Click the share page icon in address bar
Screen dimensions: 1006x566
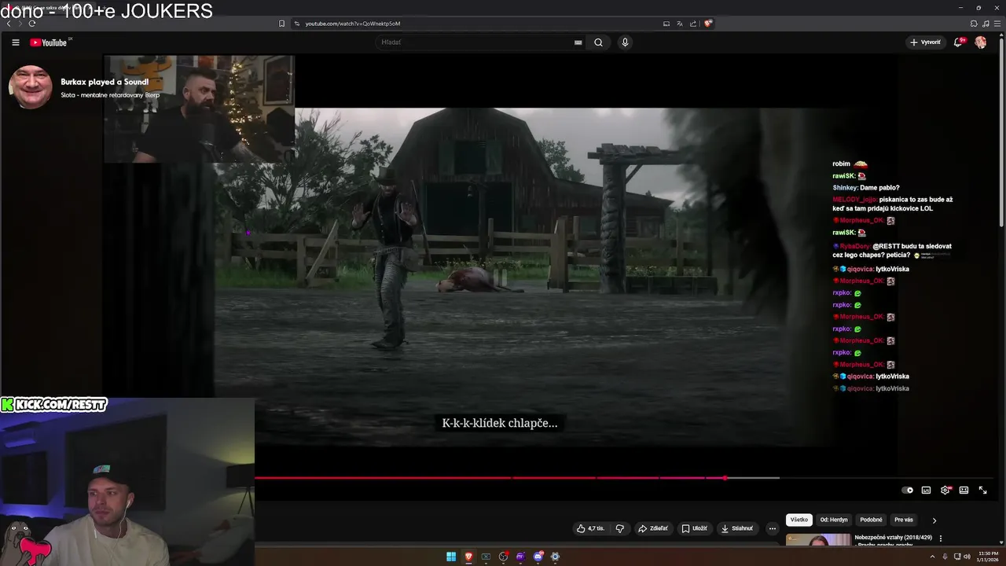point(693,24)
